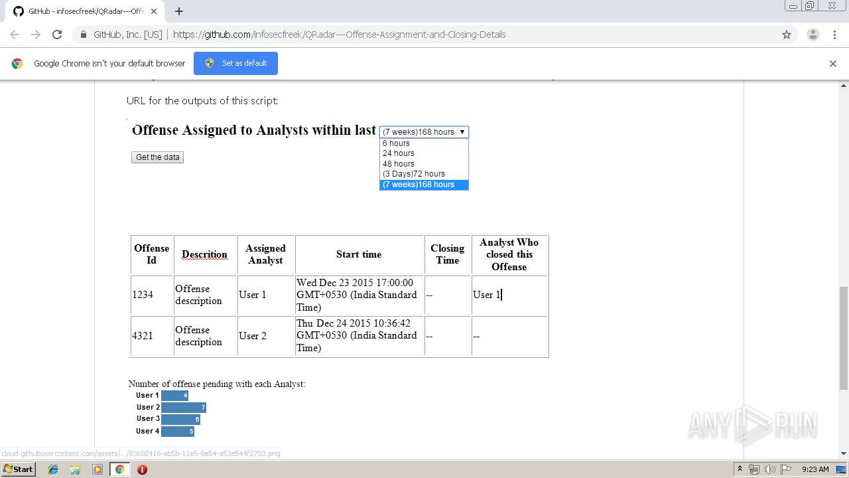
Task: Click the browser back arrow
Action: (15, 35)
